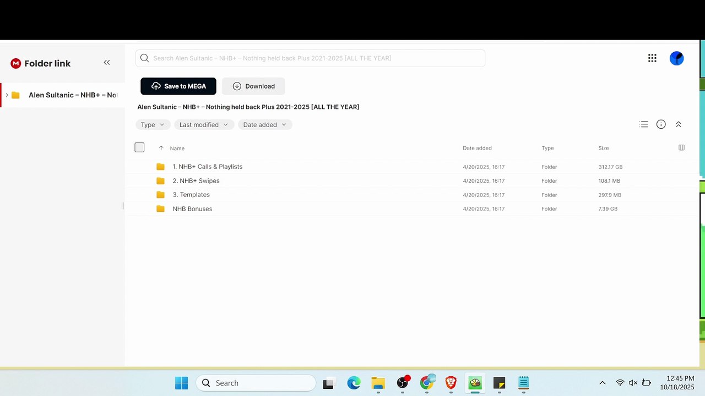The image size is (705, 396).
Task: Click folder icon of NHB Bonuses
Action: click(160, 209)
